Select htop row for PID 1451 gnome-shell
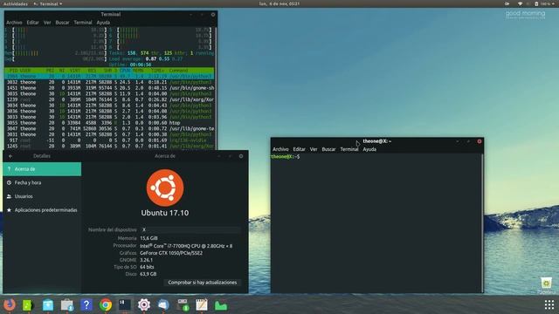This screenshot has width=559, height=314. click(x=109, y=88)
